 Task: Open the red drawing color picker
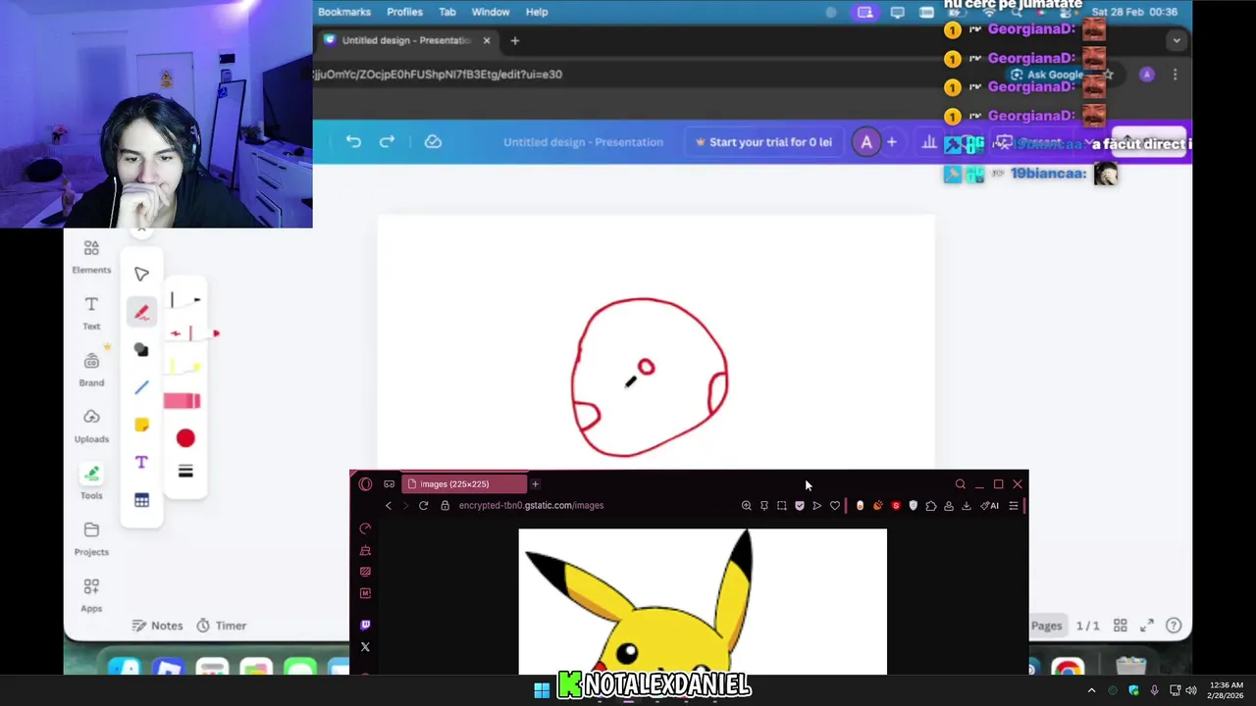point(185,438)
